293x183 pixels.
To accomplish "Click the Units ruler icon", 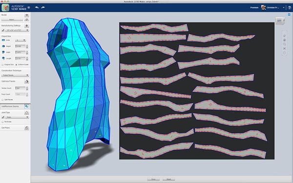I will 3,40.
